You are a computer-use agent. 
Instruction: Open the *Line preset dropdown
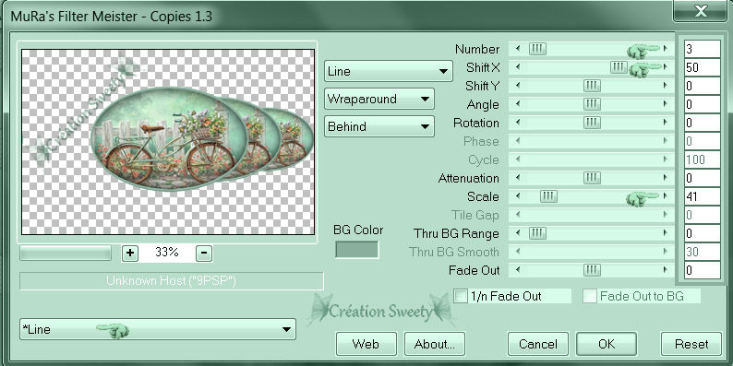point(158,330)
